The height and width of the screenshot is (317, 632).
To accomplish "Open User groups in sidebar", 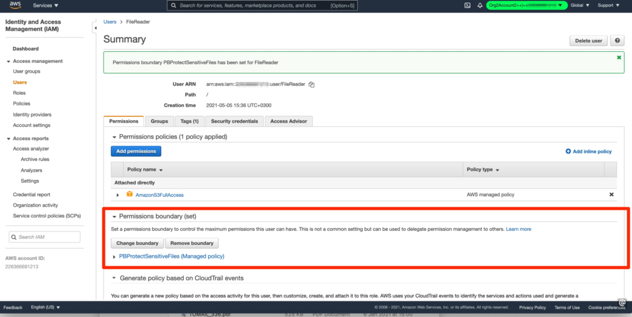I will pyautogui.click(x=27, y=72).
